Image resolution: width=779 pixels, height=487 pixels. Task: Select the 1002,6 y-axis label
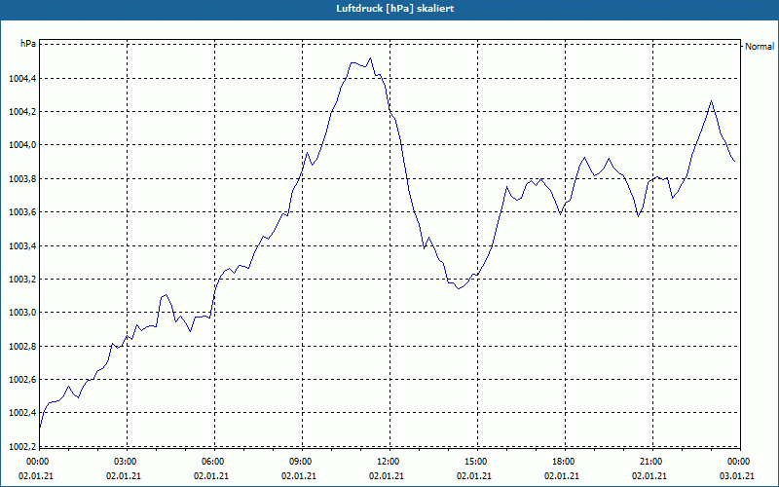coord(21,380)
